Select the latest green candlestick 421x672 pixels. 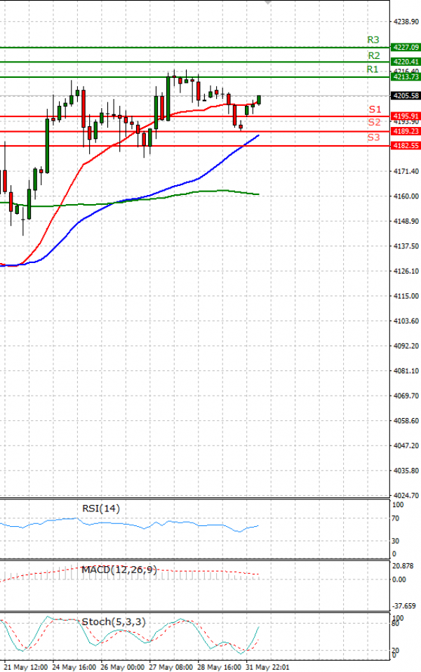(x=259, y=100)
